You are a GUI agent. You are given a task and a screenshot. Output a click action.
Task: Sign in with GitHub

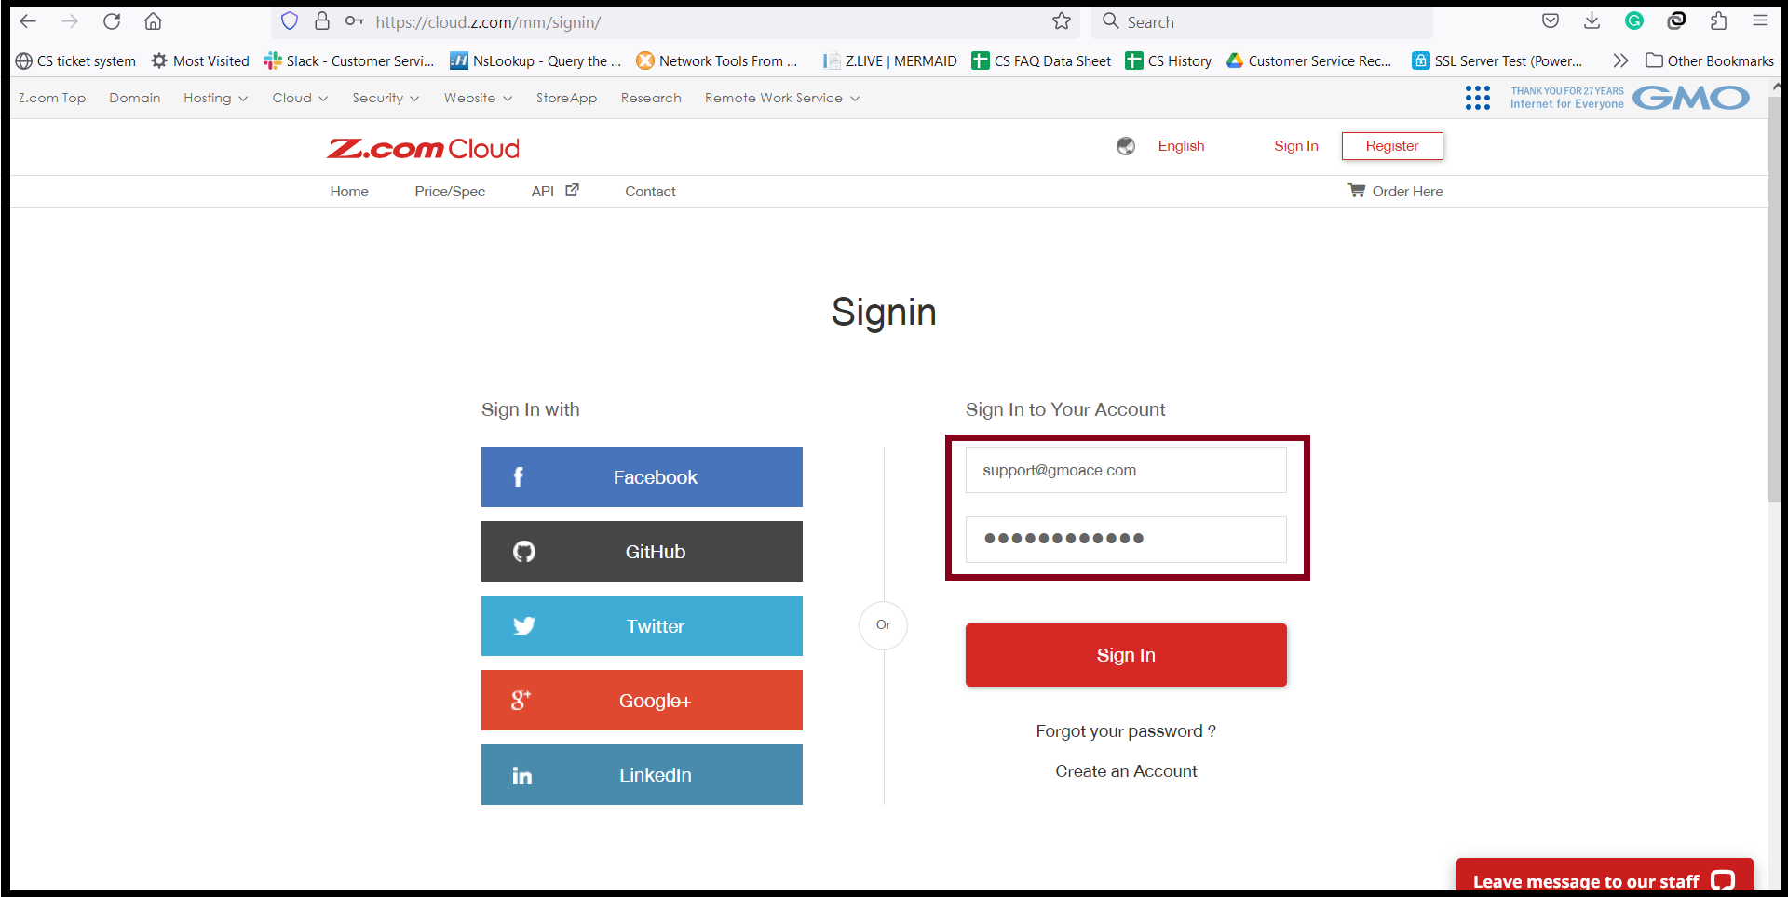(x=642, y=551)
